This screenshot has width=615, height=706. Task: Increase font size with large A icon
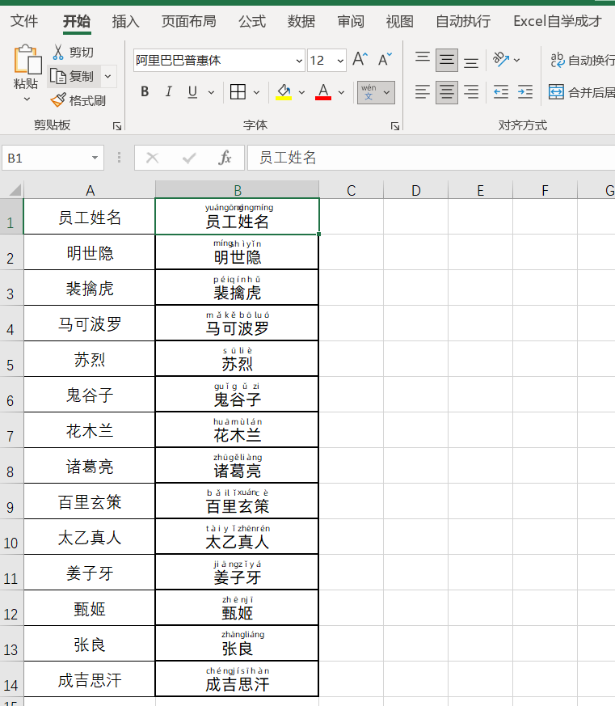click(x=360, y=59)
